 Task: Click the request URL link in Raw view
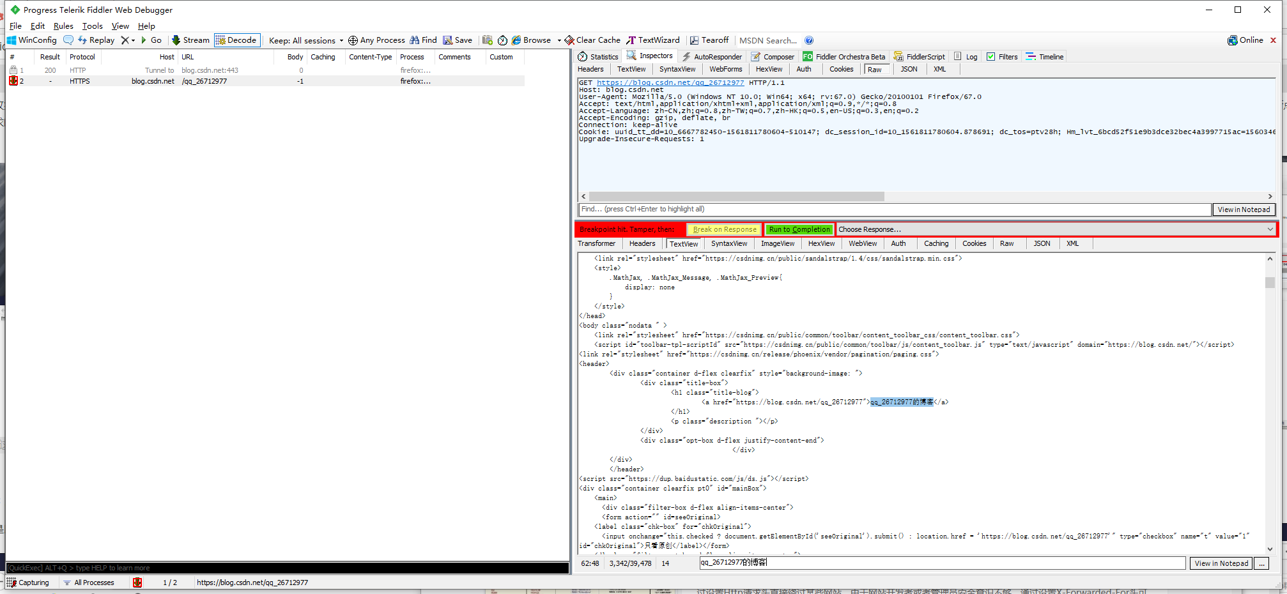click(670, 83)
